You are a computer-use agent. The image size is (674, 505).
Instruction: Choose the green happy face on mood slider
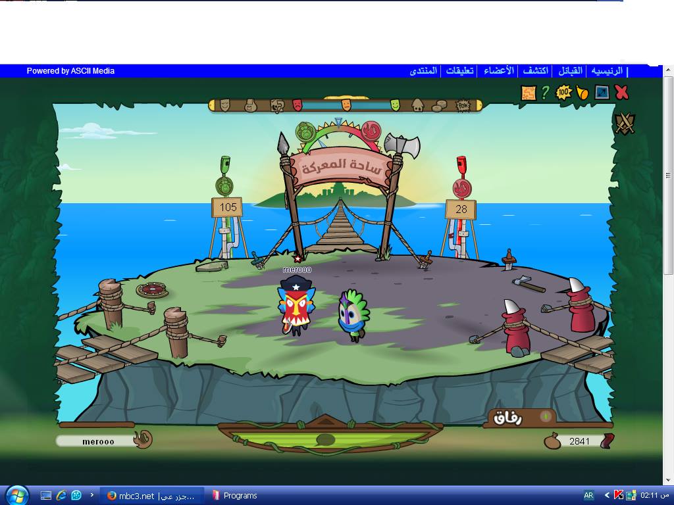(395, 105)
